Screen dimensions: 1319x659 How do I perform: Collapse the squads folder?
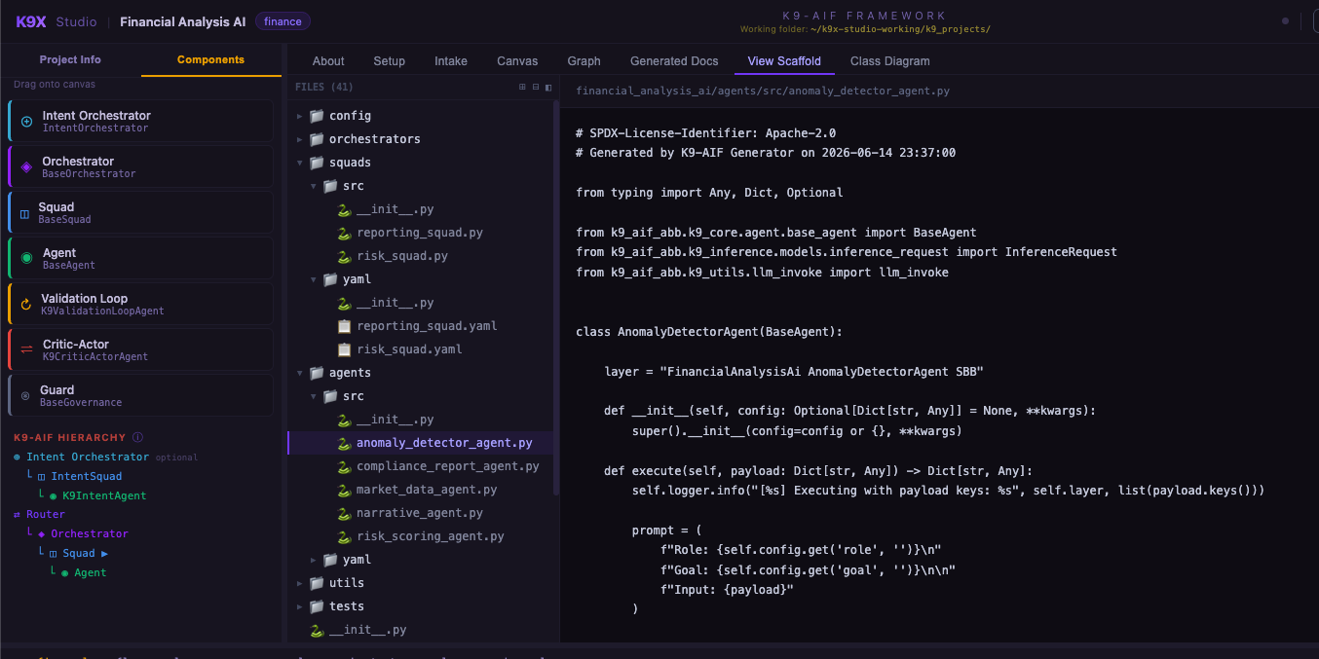[x=300, y=163]
